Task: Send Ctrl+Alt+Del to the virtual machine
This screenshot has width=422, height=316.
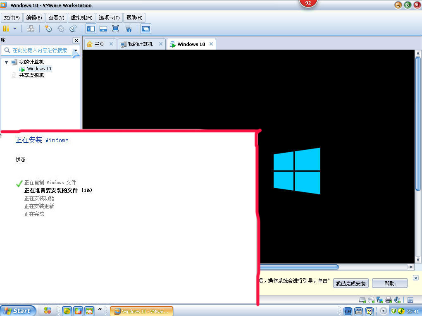Action: tap(31, 29)
